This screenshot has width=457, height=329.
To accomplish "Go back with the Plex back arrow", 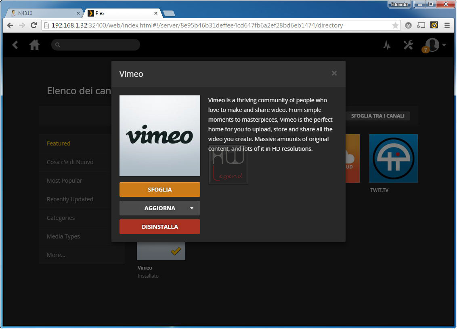I will pos(15,45).
